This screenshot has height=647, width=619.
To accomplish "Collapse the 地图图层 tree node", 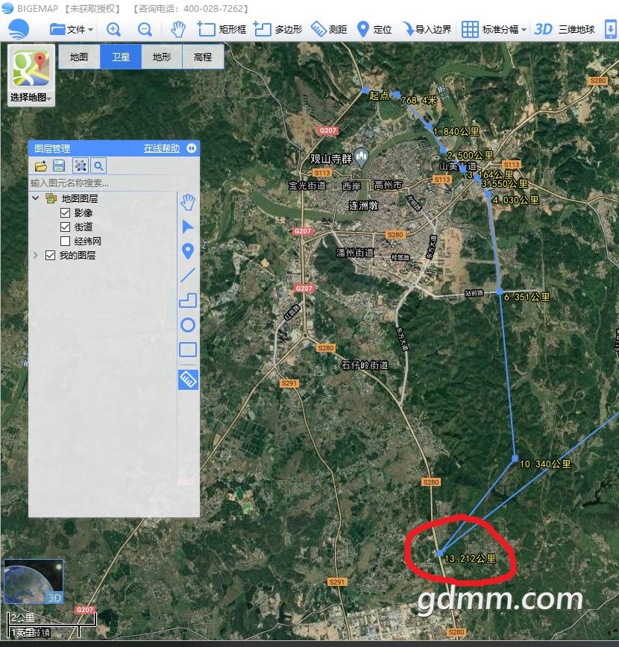I will (36, 198).
